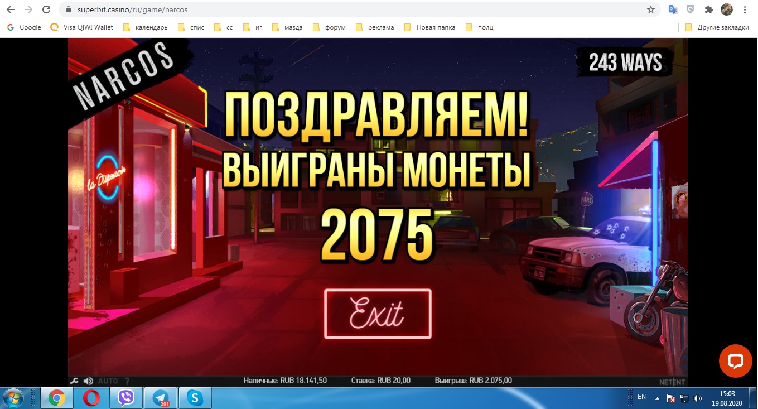758x409 pixels.
Task: Open the Visa QIWI Wallet bookmark
Action: pyautogui.click(x=81, y=27)
